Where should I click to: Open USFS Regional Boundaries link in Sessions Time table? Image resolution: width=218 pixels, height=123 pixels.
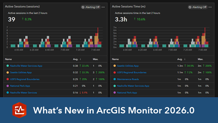coord(132,72)
